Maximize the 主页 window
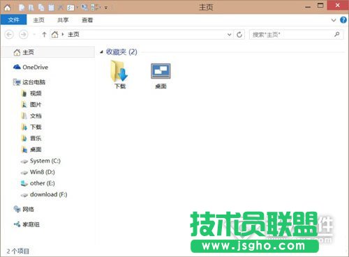Screen dimensions: 349x257 [320, 6]
